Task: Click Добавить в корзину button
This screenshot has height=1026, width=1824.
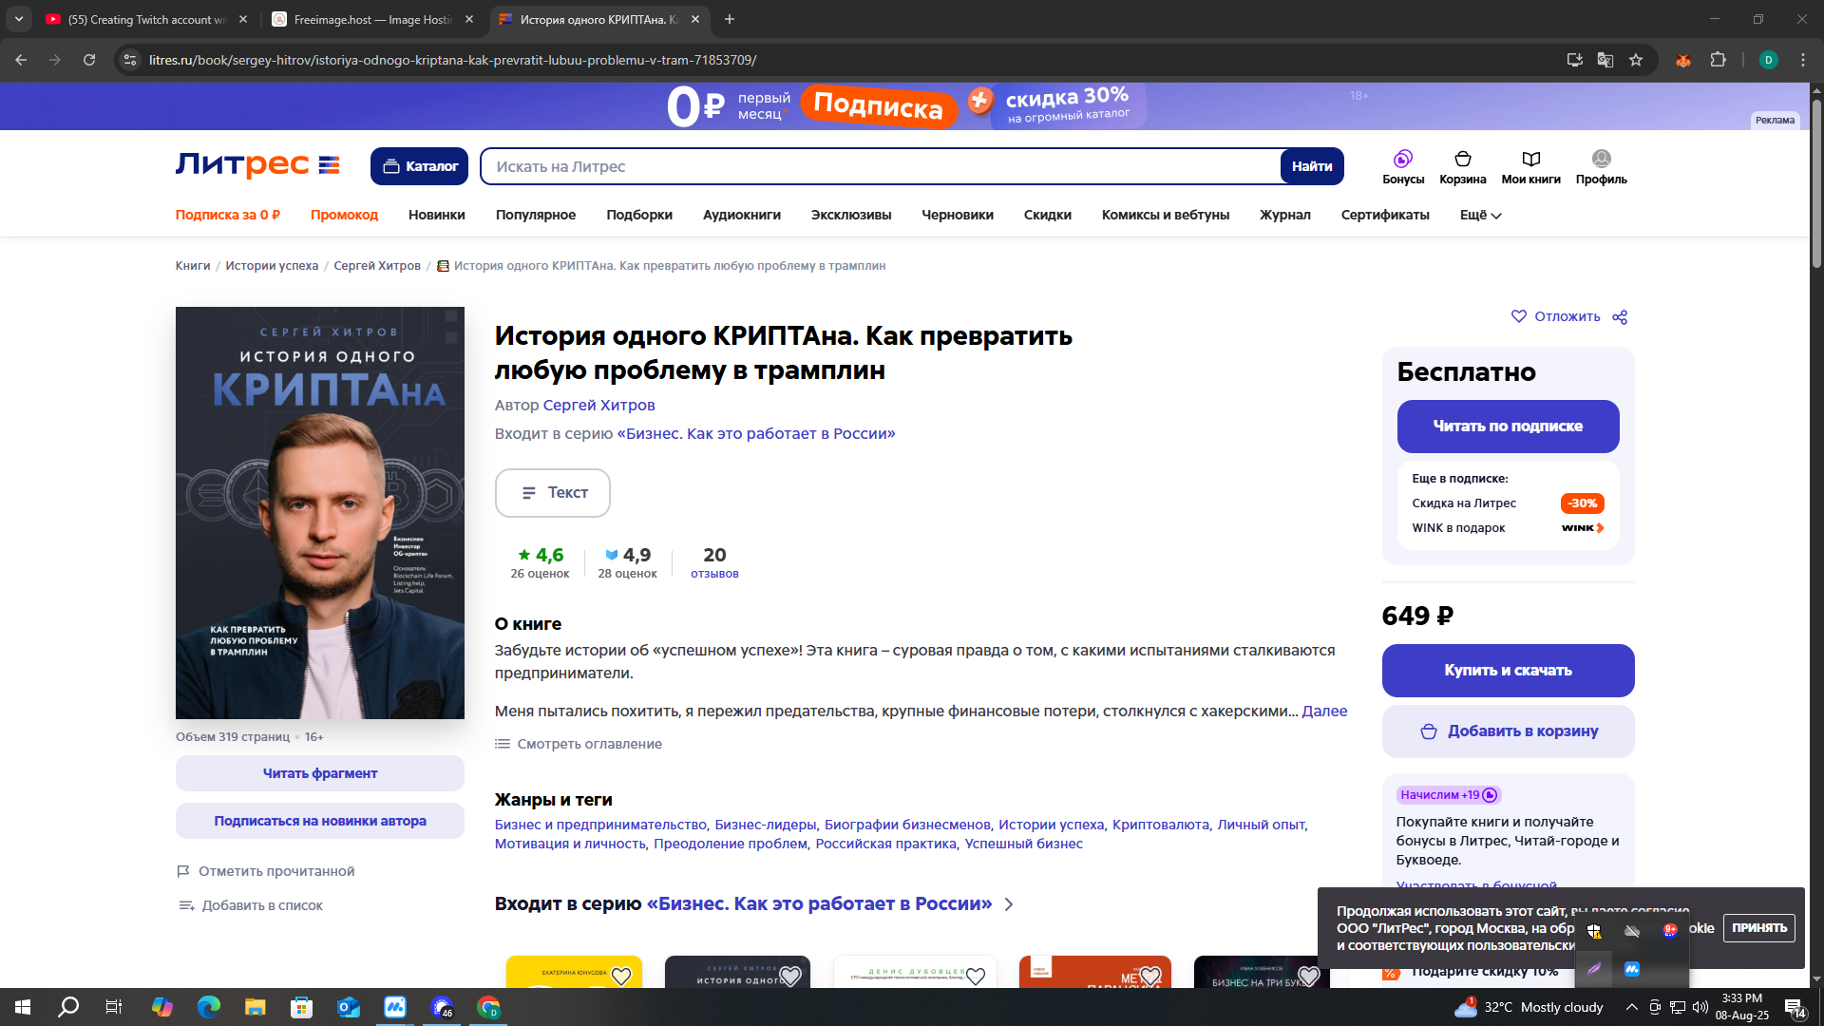Action: [1508, 731]
